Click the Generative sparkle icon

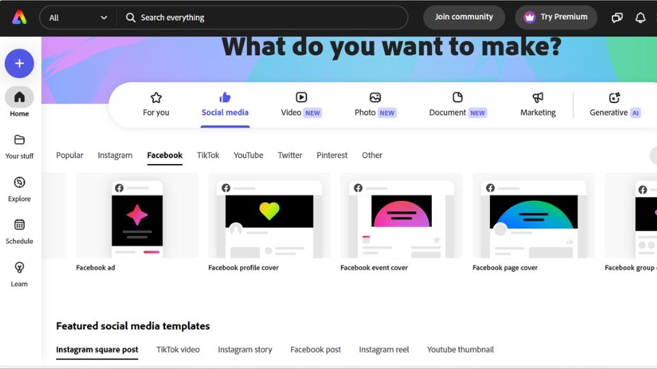click(x=615, y=98)
